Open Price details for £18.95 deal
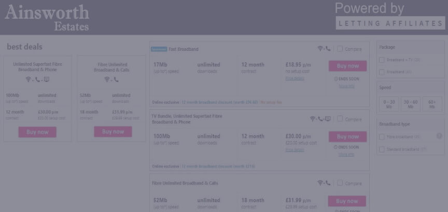Image resolution: width=448 pixels, height=212 pixels. pos(295,78)
